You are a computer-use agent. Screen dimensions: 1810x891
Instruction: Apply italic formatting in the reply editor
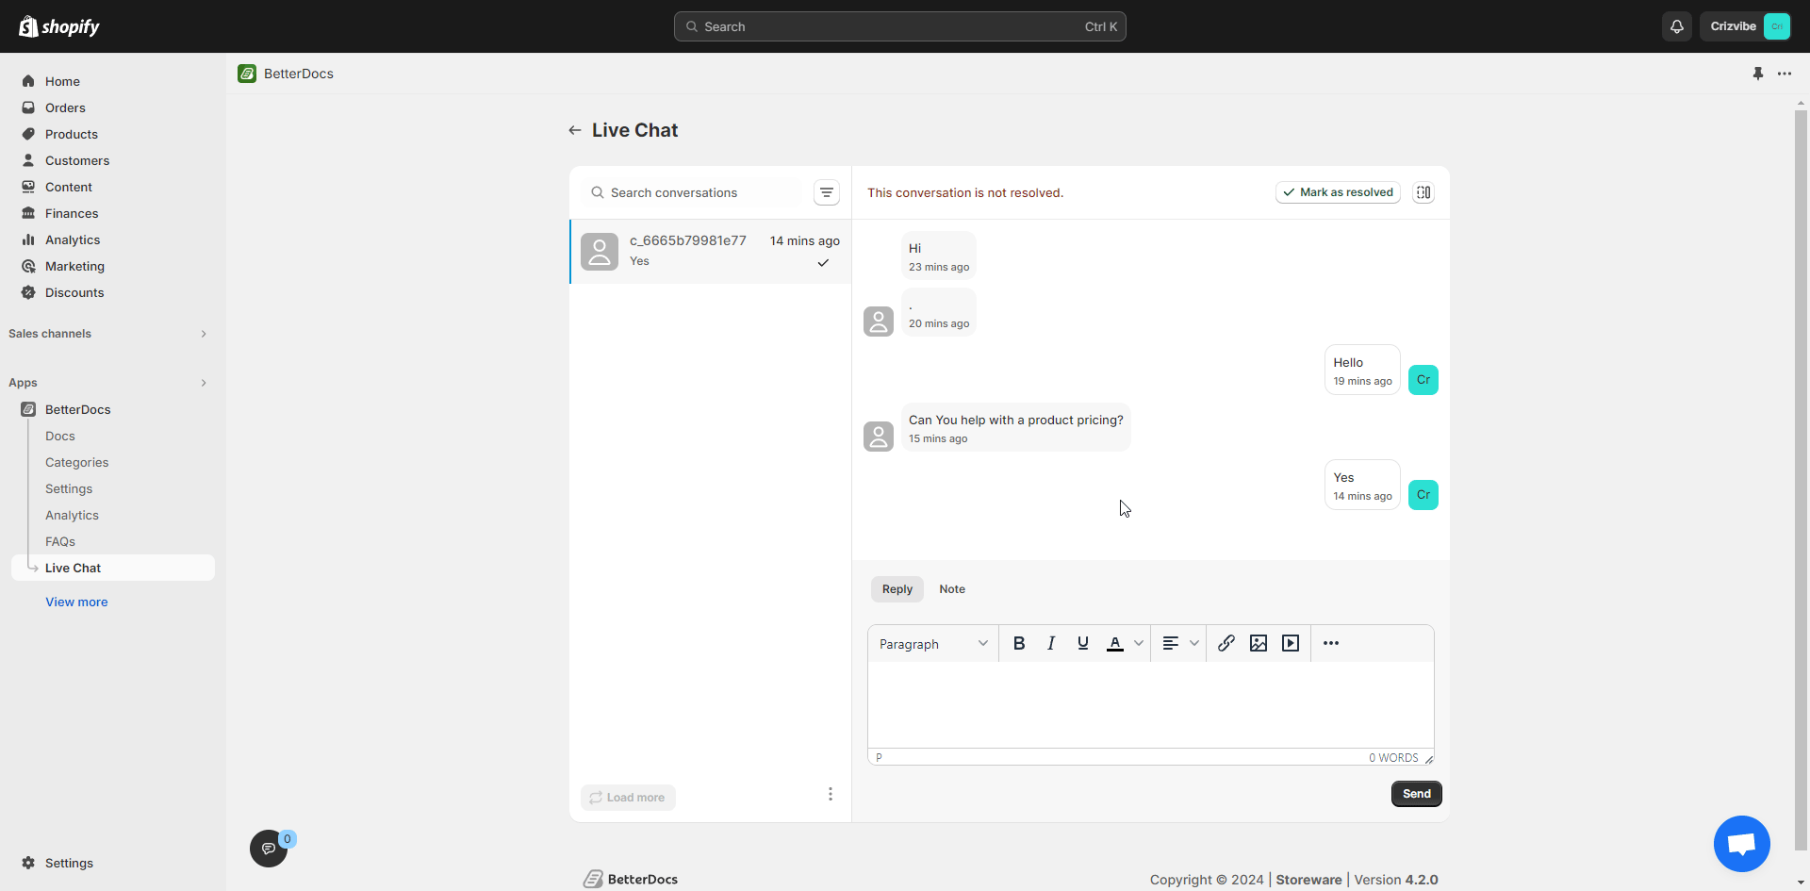(1051, 643)
